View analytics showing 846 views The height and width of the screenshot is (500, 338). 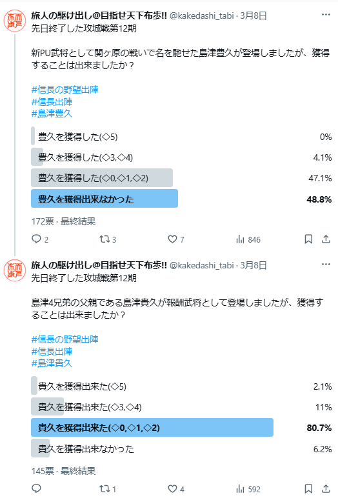point(248,239)
